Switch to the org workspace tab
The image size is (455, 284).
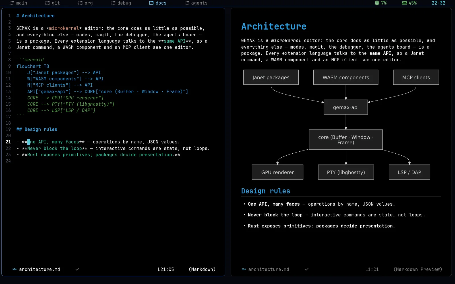(x=86, y=3)
